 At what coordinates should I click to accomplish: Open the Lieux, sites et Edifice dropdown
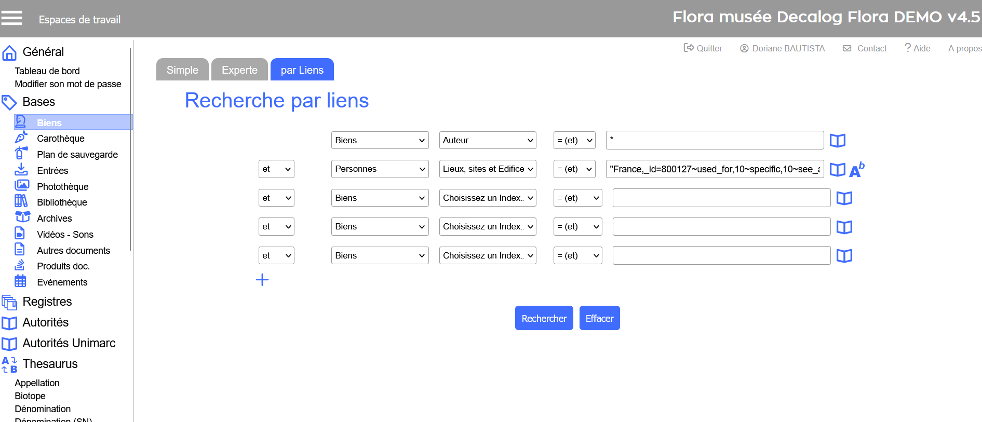click(x=488, y=169)
